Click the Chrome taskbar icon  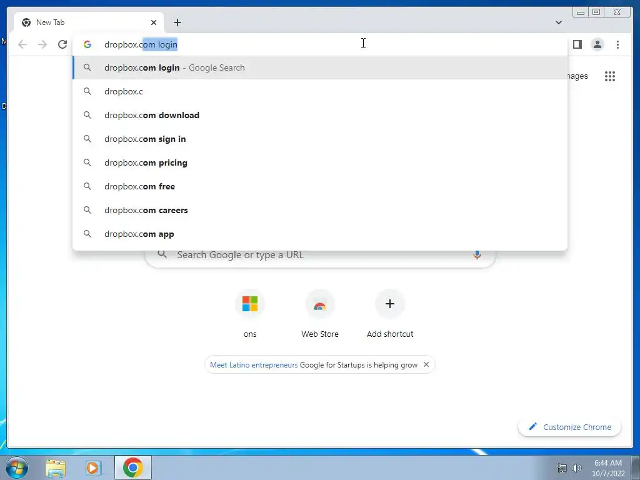coord(132,467)
